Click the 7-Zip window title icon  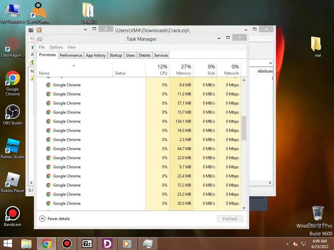tap(31, 30)
